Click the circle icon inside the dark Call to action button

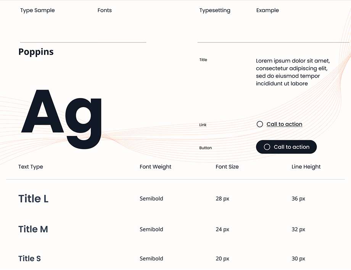pyautogui.click(x=267, y=147)
